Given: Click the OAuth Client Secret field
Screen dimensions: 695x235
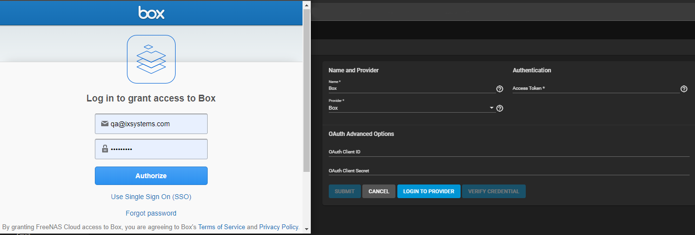Looking at the screenshot, I should coord(509,171).
